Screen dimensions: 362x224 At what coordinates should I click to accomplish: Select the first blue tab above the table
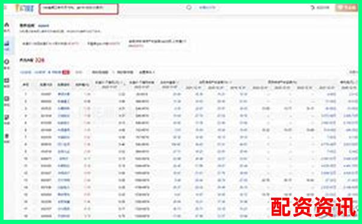(26, 72)
